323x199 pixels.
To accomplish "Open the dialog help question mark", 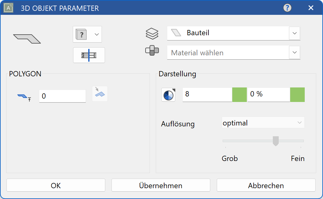I will [x=287, y=8].
